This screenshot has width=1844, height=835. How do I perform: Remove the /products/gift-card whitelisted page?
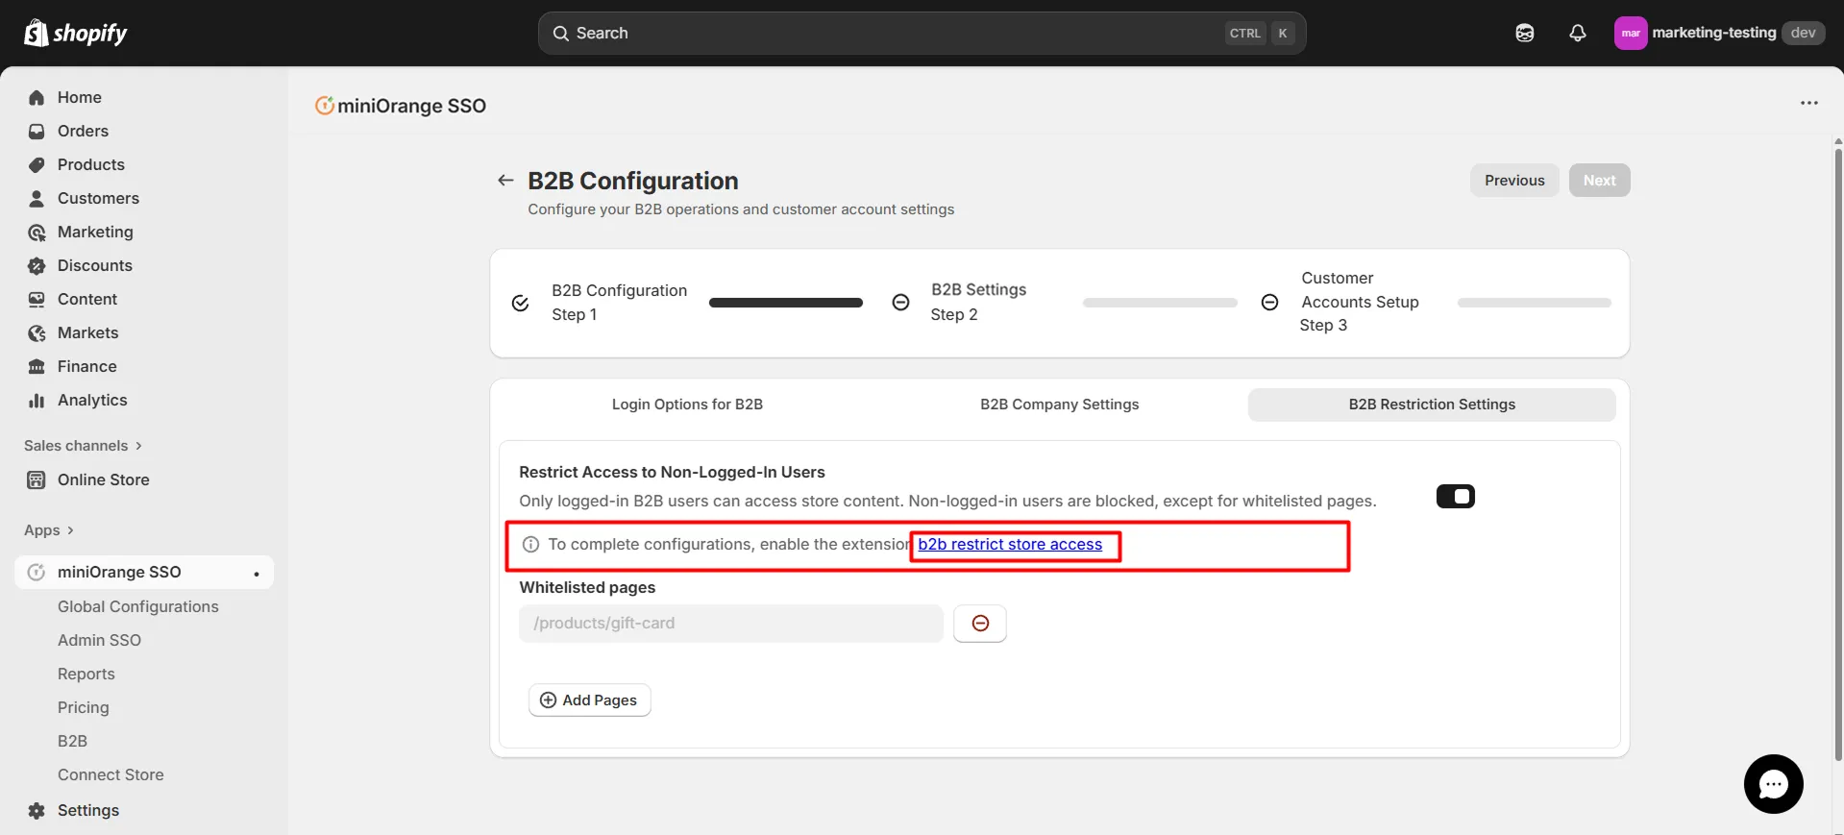980,624
